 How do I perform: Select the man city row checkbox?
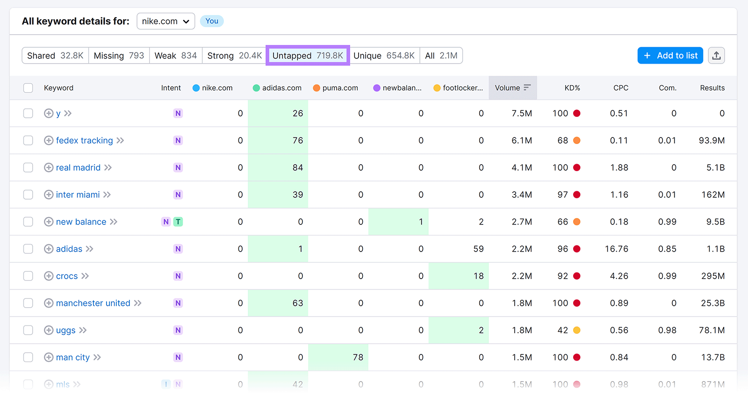point(28,357)
